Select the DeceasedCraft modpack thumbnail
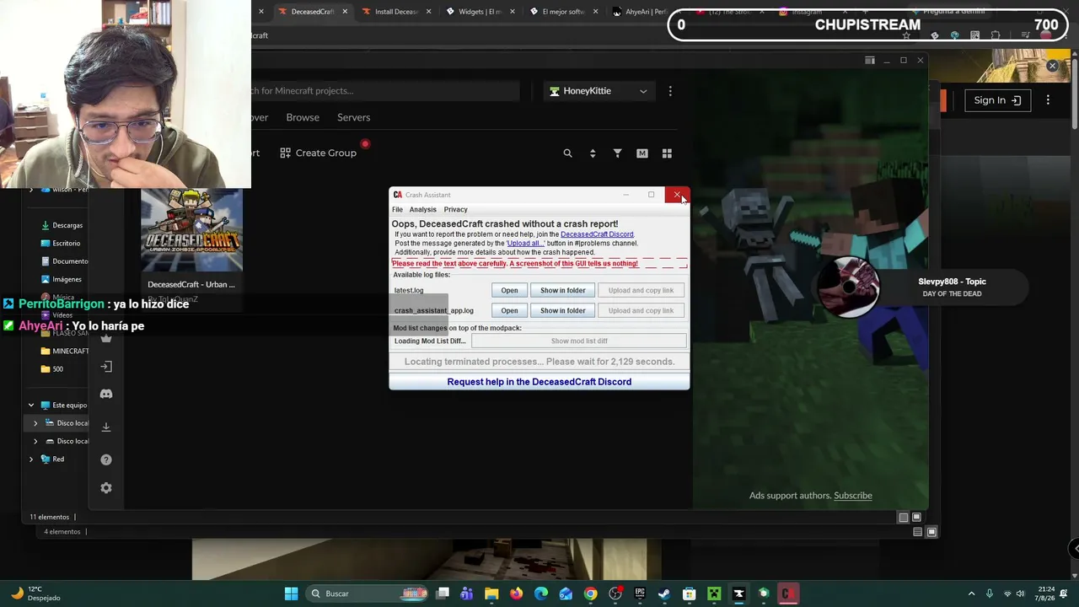The width and height of the screenshot is (1079, 607). (191, 230)
